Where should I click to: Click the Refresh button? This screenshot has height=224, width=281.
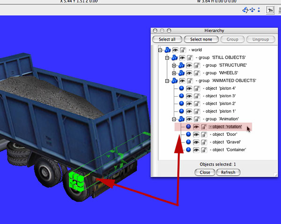pos(228,172)
